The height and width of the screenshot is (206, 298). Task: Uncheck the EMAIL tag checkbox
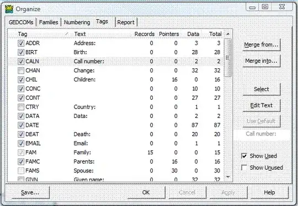21,143
